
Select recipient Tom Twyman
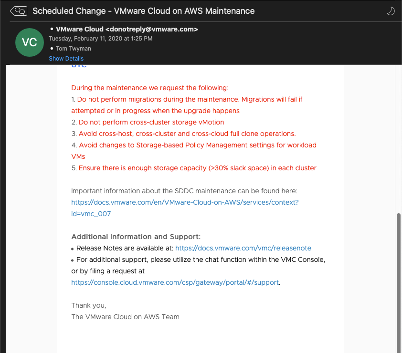click(74, 49)
